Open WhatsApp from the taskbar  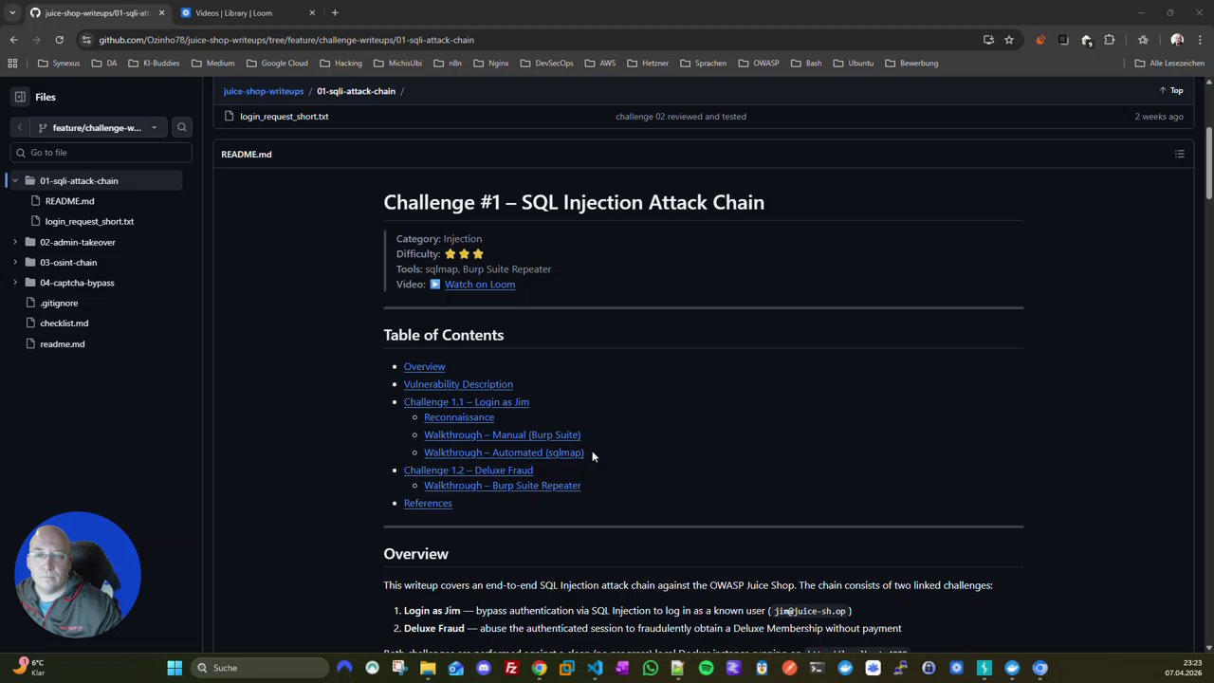coord(651,668)
